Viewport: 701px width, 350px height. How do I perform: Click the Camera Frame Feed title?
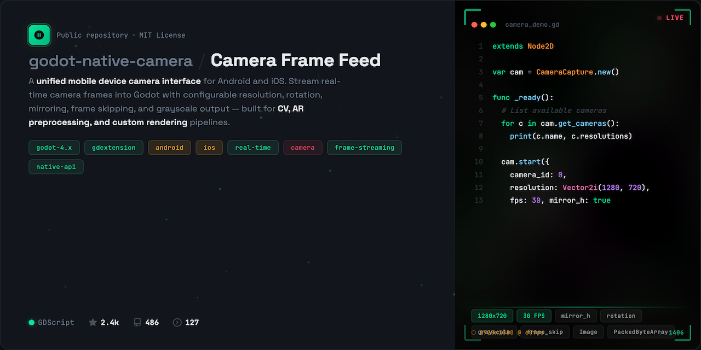click(x=295, y=60)
